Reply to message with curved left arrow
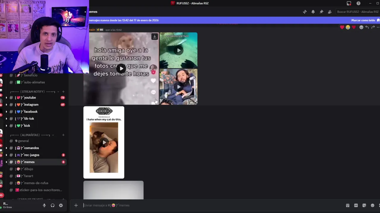Viewport: 380px width, 213px height. 367,27
